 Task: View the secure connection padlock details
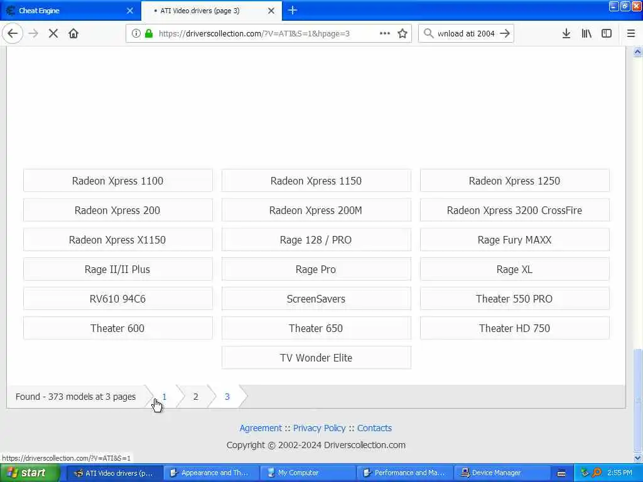click(x=149, y=34)
